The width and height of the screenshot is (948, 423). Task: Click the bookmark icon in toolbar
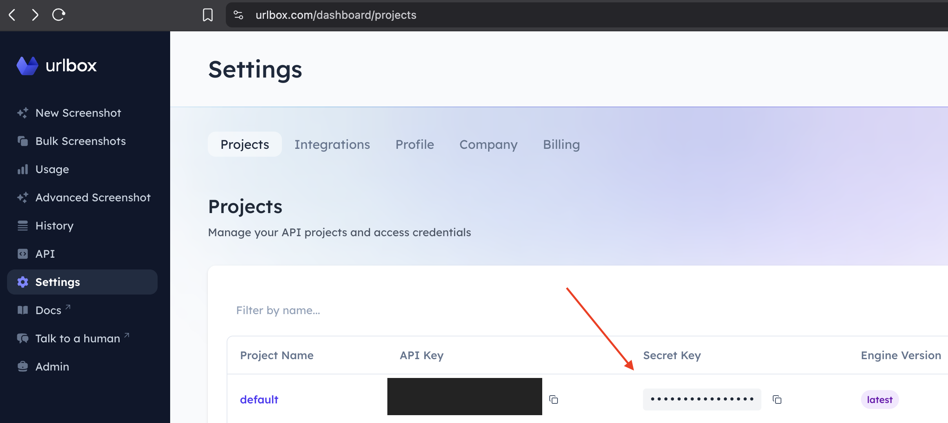click(x=208, y=15)
